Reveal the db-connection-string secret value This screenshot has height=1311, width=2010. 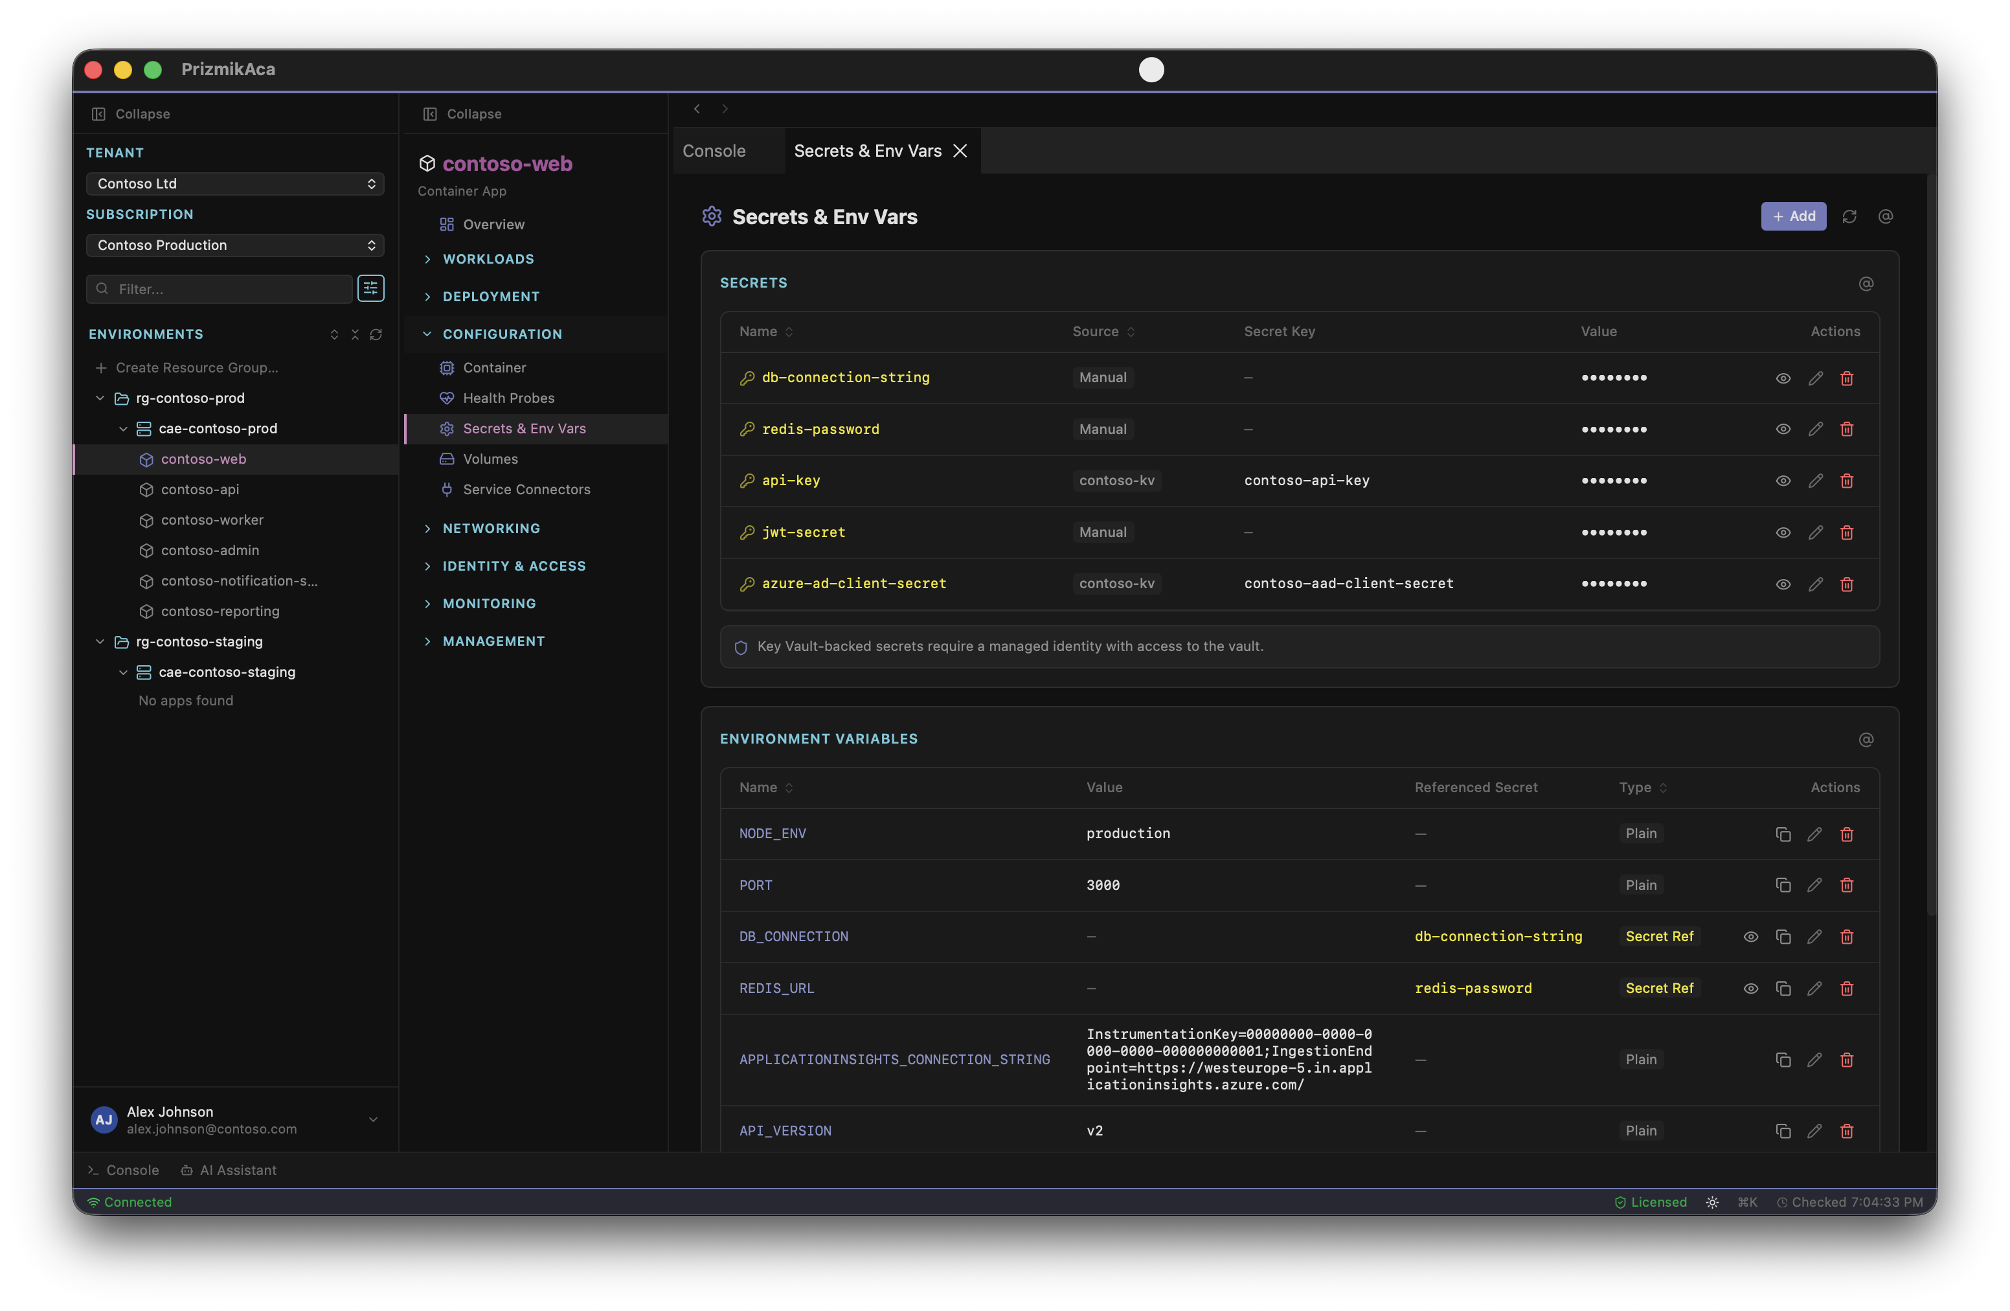pyautogui.click(x=1783, y=378)
